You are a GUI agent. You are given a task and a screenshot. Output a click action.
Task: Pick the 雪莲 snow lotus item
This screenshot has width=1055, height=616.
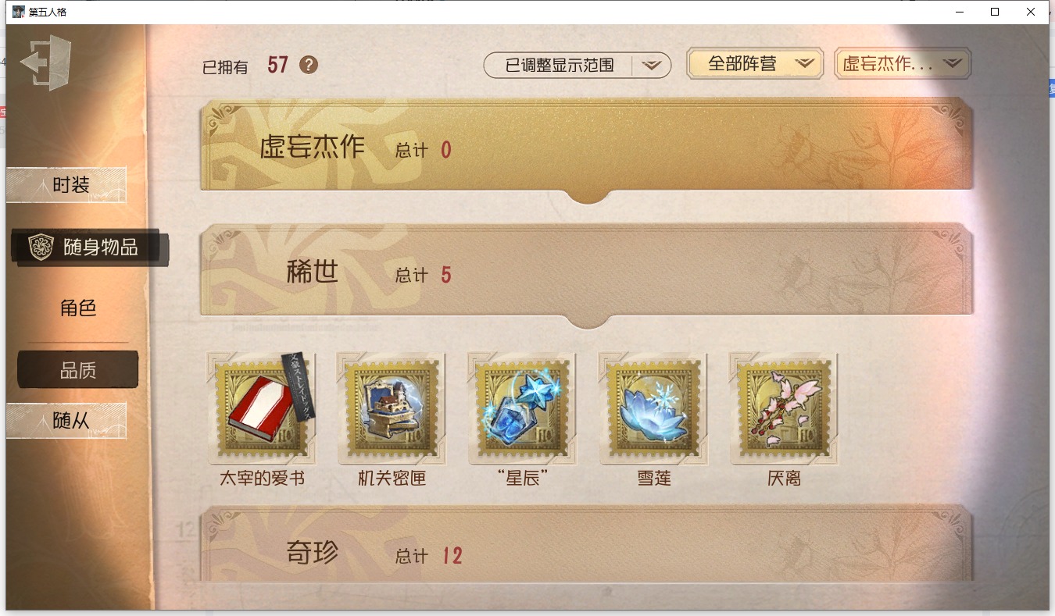(x=653, y=408)
